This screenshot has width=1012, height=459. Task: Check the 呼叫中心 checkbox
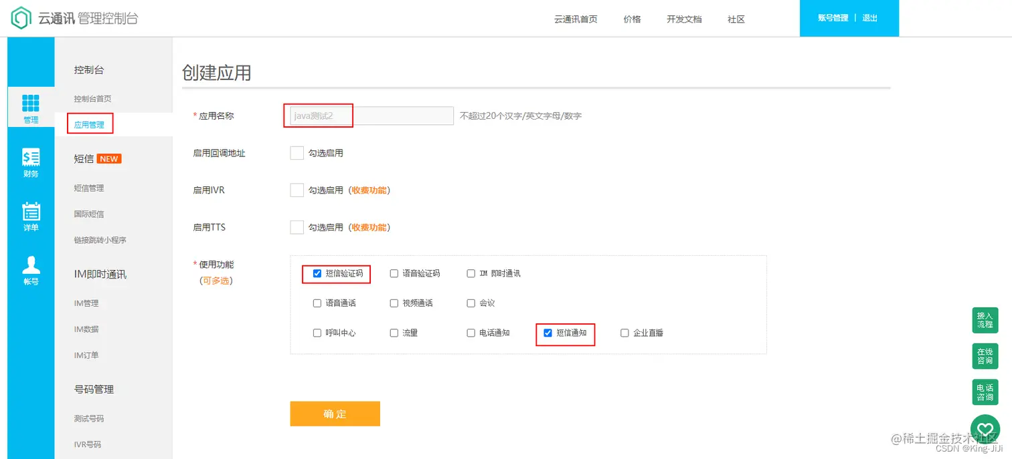tap(317, 333)
